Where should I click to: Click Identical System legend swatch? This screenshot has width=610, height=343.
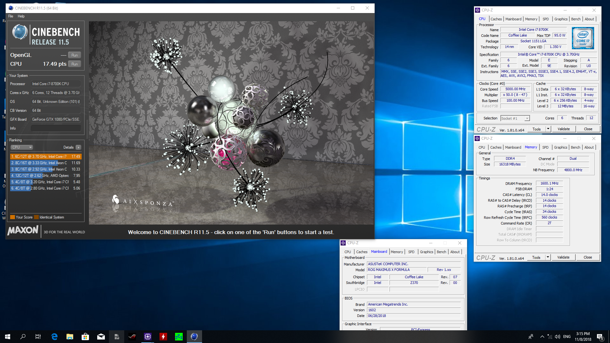36,217
